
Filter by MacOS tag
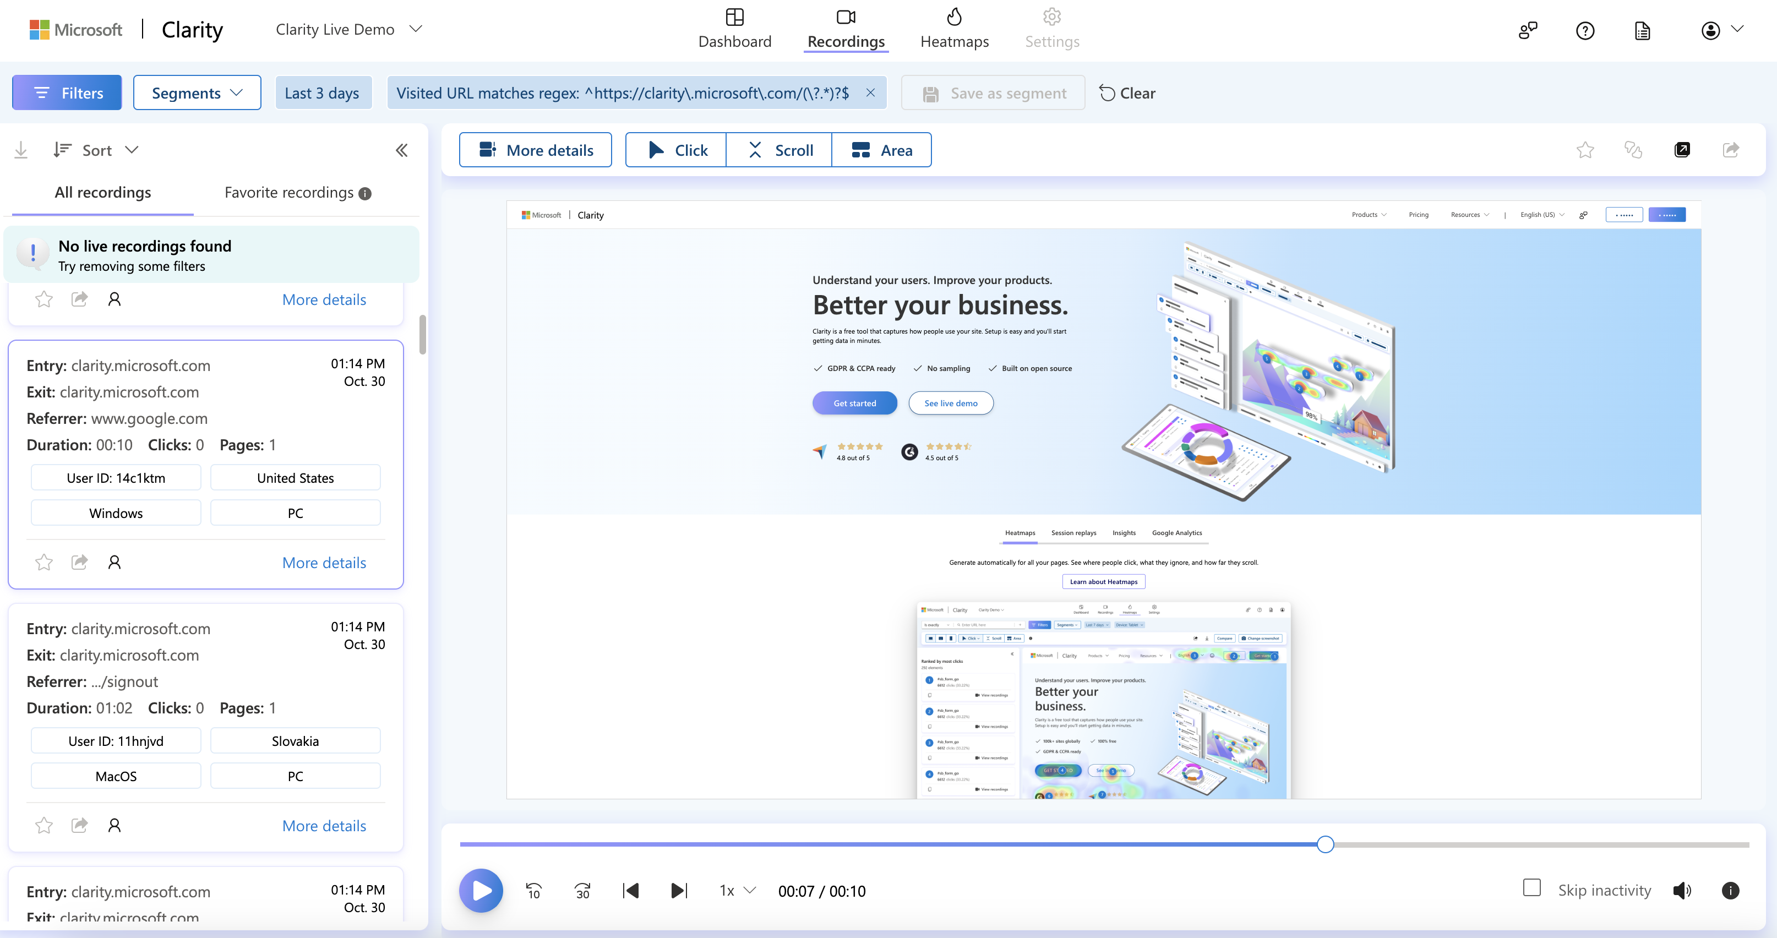click(x=116, y=776)
